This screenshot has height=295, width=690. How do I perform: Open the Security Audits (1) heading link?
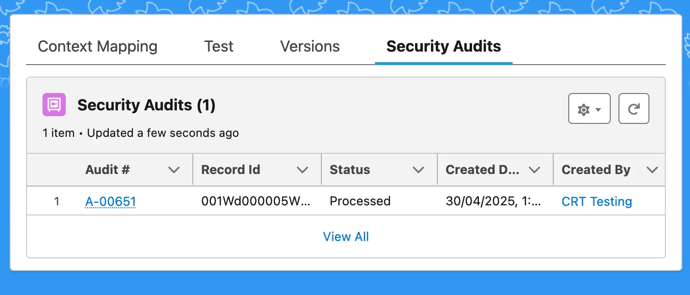point(146,105)
